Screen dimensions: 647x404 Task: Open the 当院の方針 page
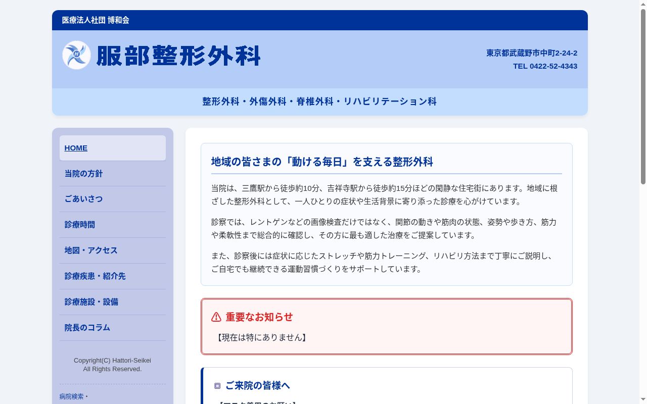point(113,174)
